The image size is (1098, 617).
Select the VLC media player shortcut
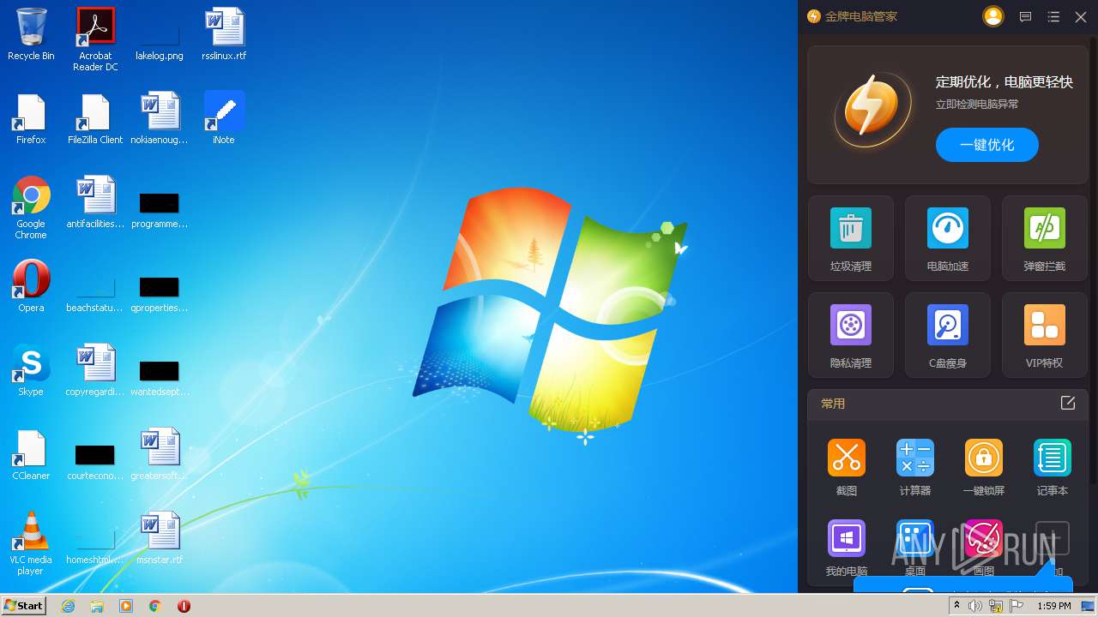tap(31, 543)
